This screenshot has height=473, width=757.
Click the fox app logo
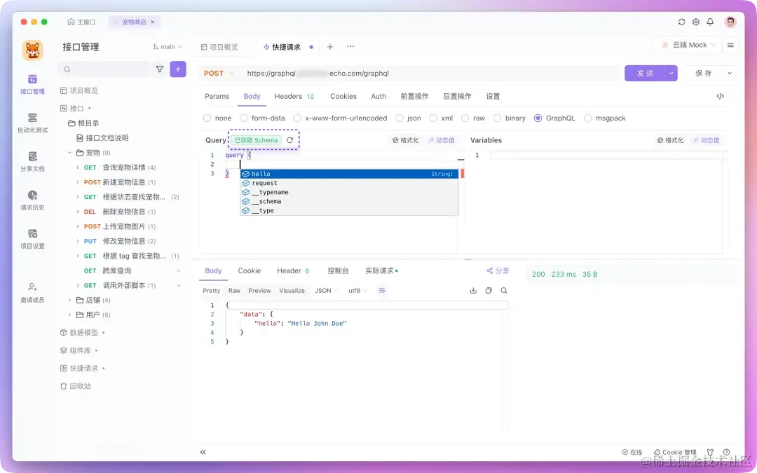pos(32,50)
